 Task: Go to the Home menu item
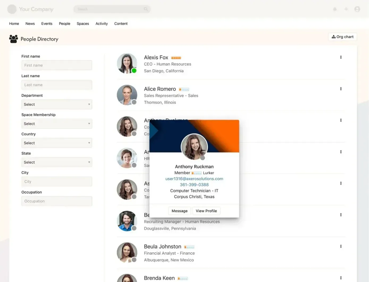14,24
